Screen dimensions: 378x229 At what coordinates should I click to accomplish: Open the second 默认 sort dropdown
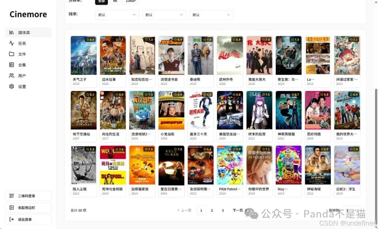[x=164, y=15]
